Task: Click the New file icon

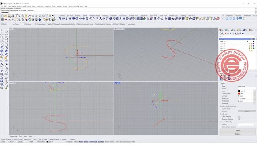Action: [x=2, y=16]
